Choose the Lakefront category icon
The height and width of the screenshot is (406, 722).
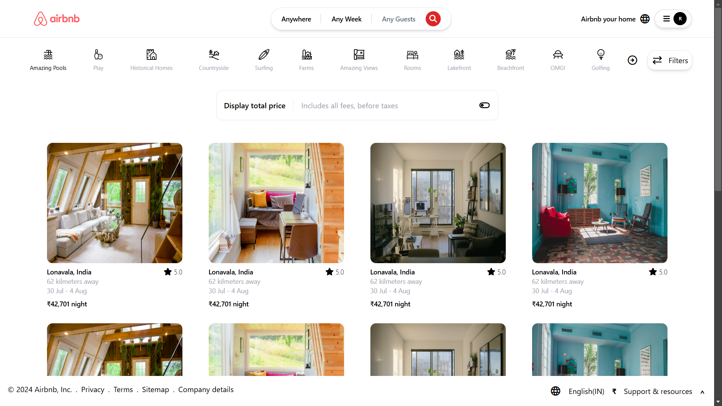point(459,55)
